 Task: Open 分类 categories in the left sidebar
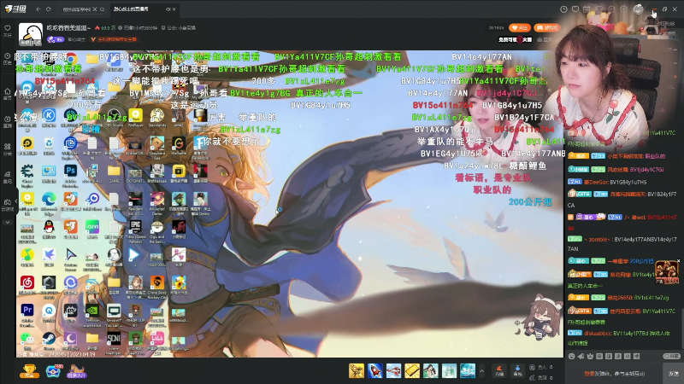8,149
